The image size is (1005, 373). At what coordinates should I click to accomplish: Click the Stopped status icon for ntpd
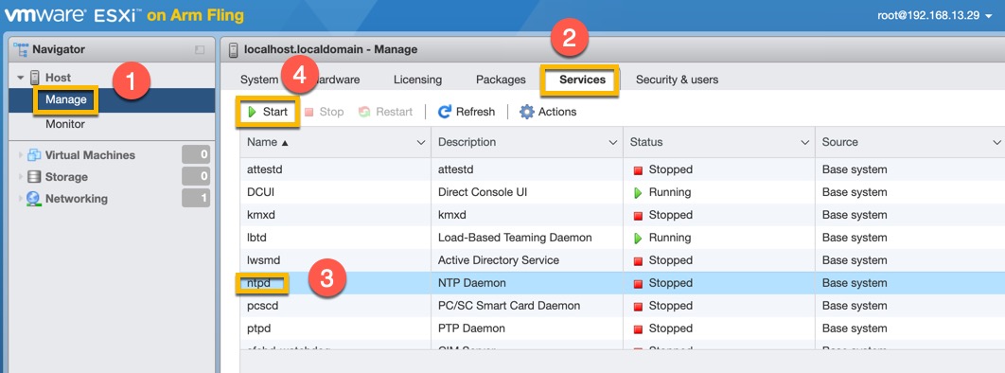(638, 284)
